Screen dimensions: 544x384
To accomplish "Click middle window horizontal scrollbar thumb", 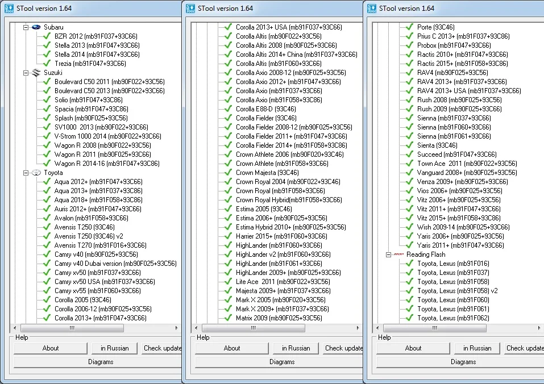I will pyautogui.click(x=254, y=328).
